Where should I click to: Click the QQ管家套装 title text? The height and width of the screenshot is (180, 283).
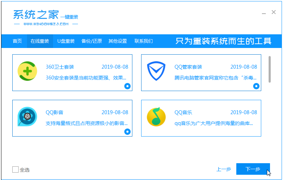point(188,67)
